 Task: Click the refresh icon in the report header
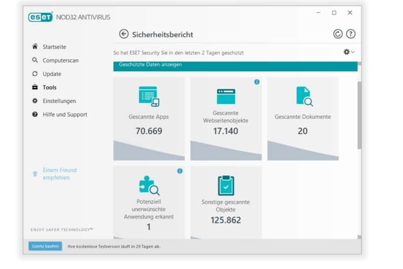click(x=338, y=34)
